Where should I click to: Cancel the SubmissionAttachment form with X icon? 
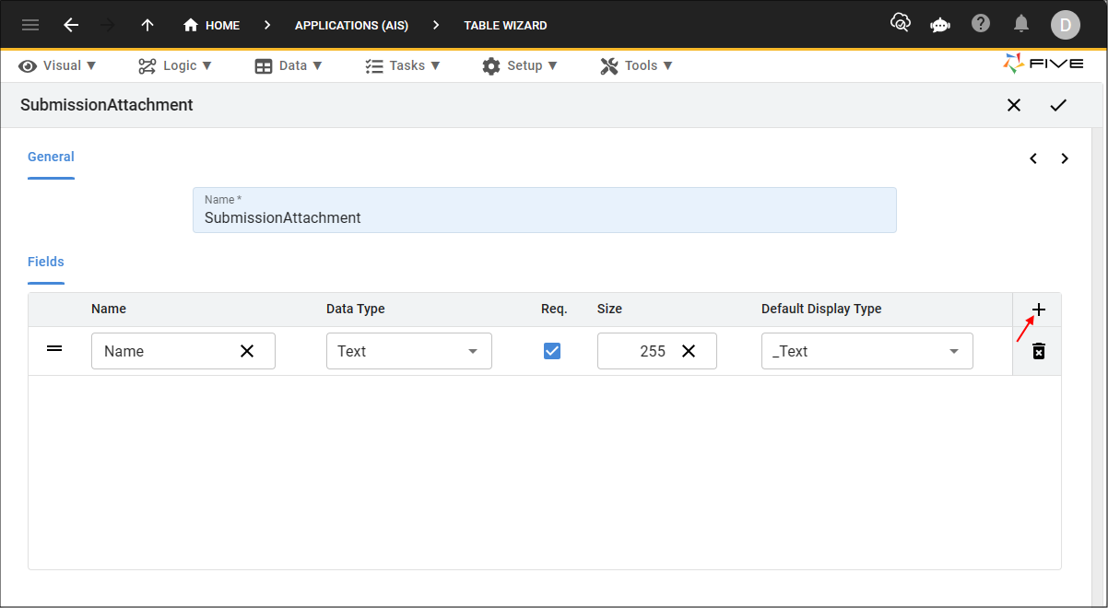[1014, 105]
